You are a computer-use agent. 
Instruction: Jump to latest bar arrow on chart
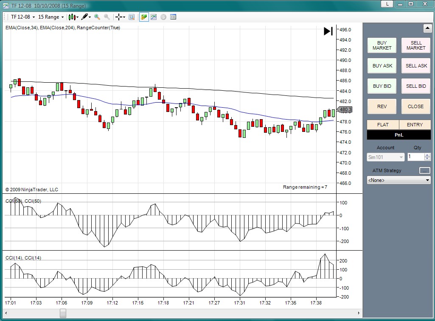pos(328,31)
